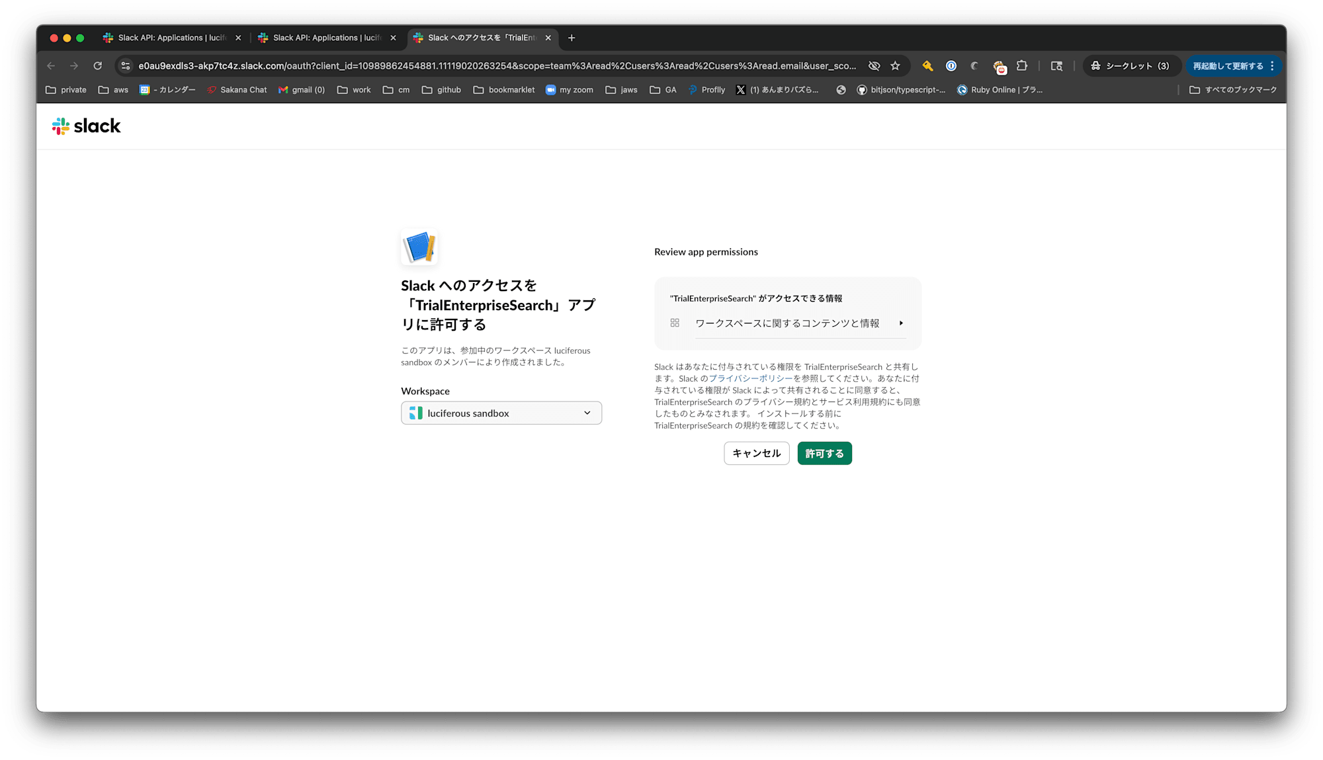The image size is (1323, 760).
Task: Close the Slack へのアクセスを tab
Action: 548,38
